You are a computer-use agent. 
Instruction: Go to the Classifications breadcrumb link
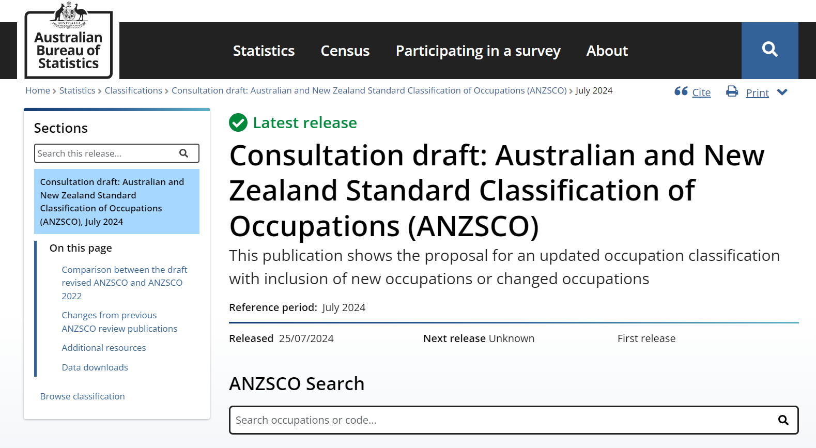(x=133, y=90)
